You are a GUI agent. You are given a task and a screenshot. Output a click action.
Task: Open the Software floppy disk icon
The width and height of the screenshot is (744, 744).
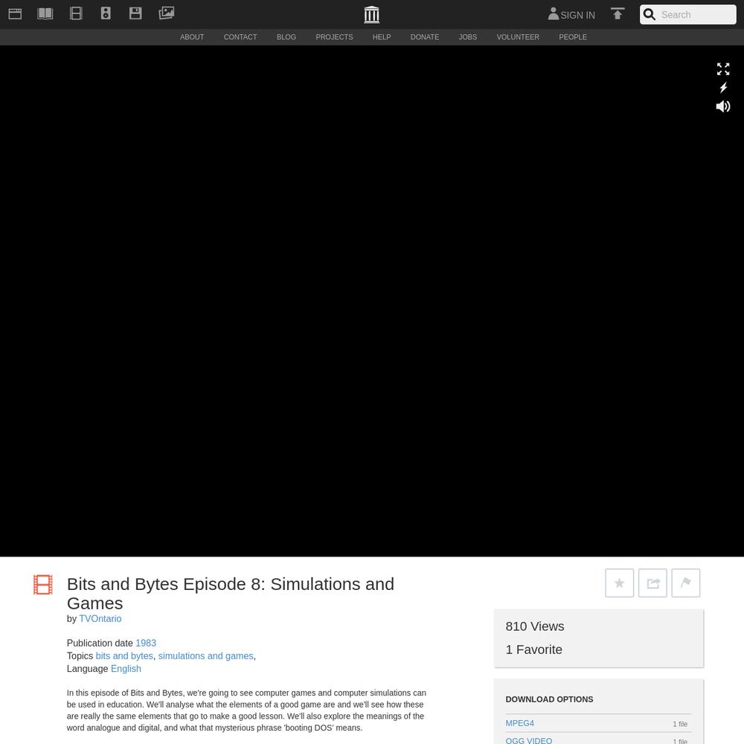[135, 13]
